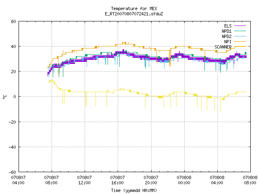Click the x-axis label '070808 08:00'

pyautogui.click(x=250, y=180)
